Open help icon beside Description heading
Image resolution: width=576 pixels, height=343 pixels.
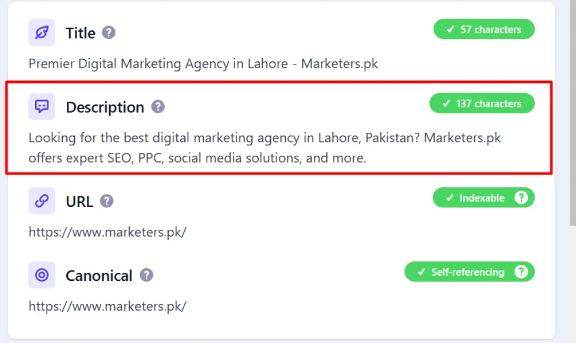pyautogui.click(x=158, y=107)
